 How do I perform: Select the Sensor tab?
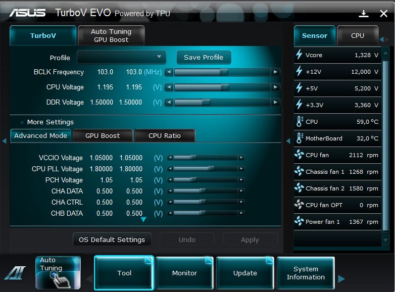click(x=315, y=35)
